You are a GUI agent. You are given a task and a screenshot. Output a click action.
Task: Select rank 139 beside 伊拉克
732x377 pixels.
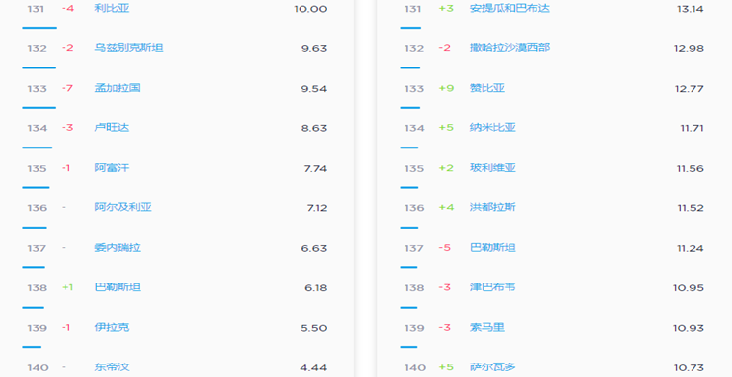pyautogui.click(x=37, y=328)
